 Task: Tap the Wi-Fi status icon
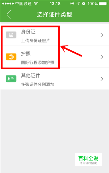coord(36,4)
